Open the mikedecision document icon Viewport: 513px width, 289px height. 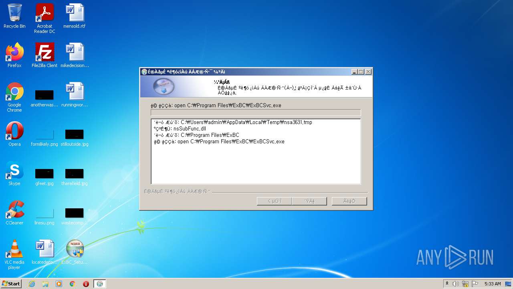[75, 55]
